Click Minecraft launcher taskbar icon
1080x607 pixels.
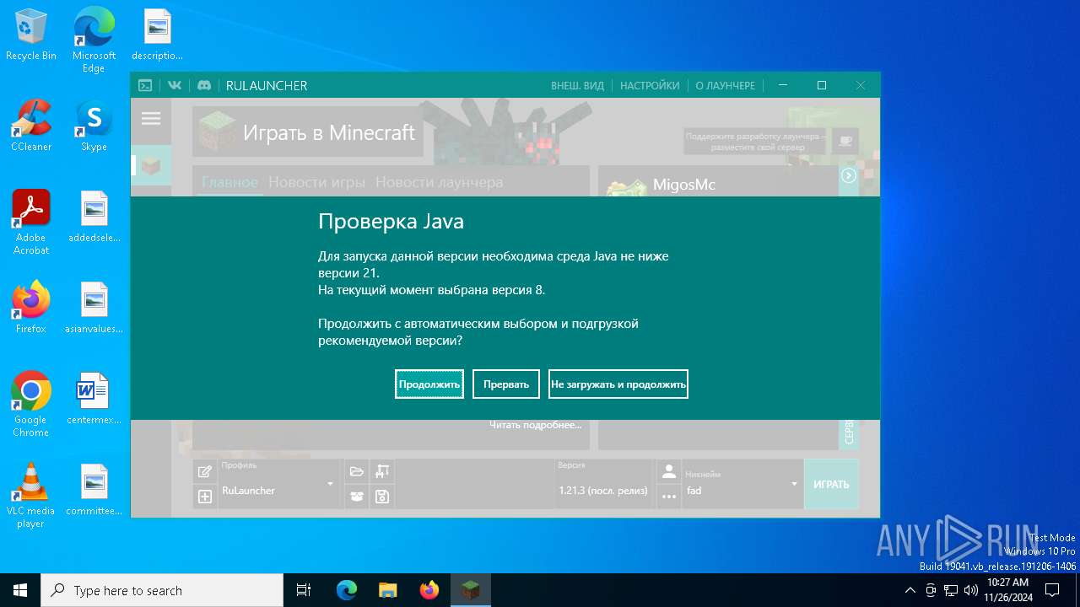click(x=470, y=590)
